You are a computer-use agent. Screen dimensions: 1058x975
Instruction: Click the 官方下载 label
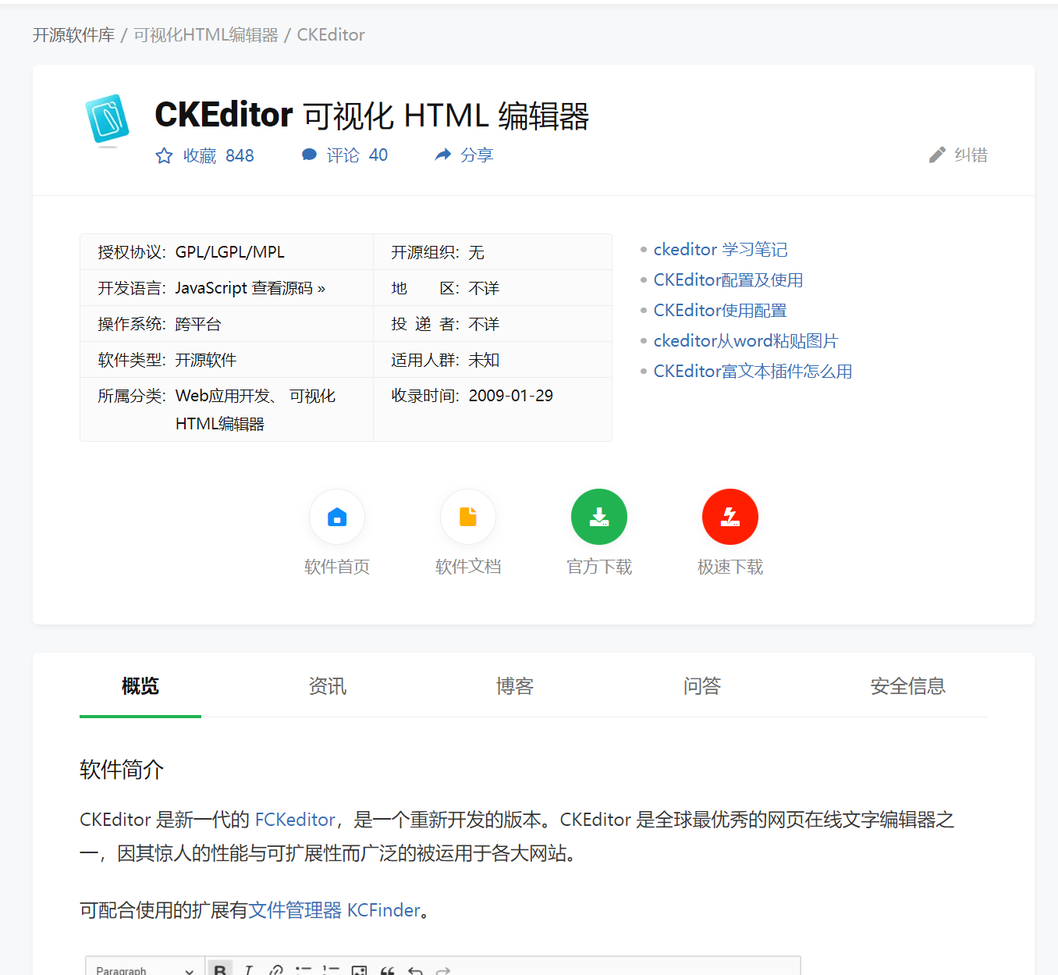599,567
